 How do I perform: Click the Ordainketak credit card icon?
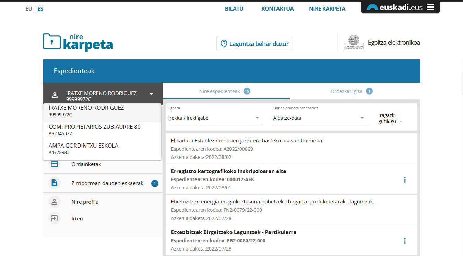[x=54, y=164]
